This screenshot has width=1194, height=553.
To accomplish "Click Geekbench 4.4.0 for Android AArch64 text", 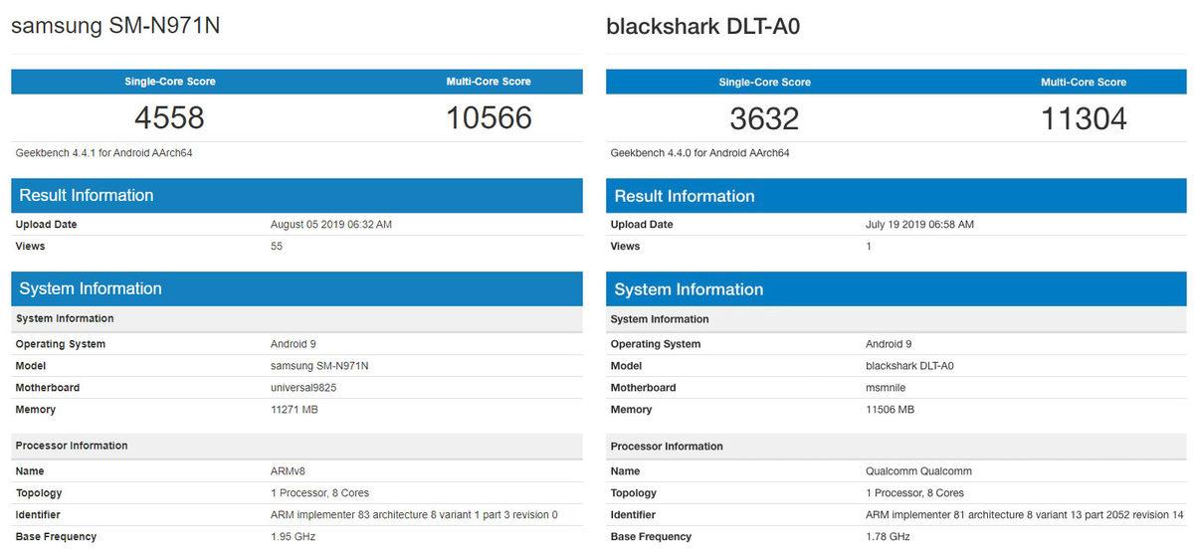I will pyautogui.click(x=700, y=153).
